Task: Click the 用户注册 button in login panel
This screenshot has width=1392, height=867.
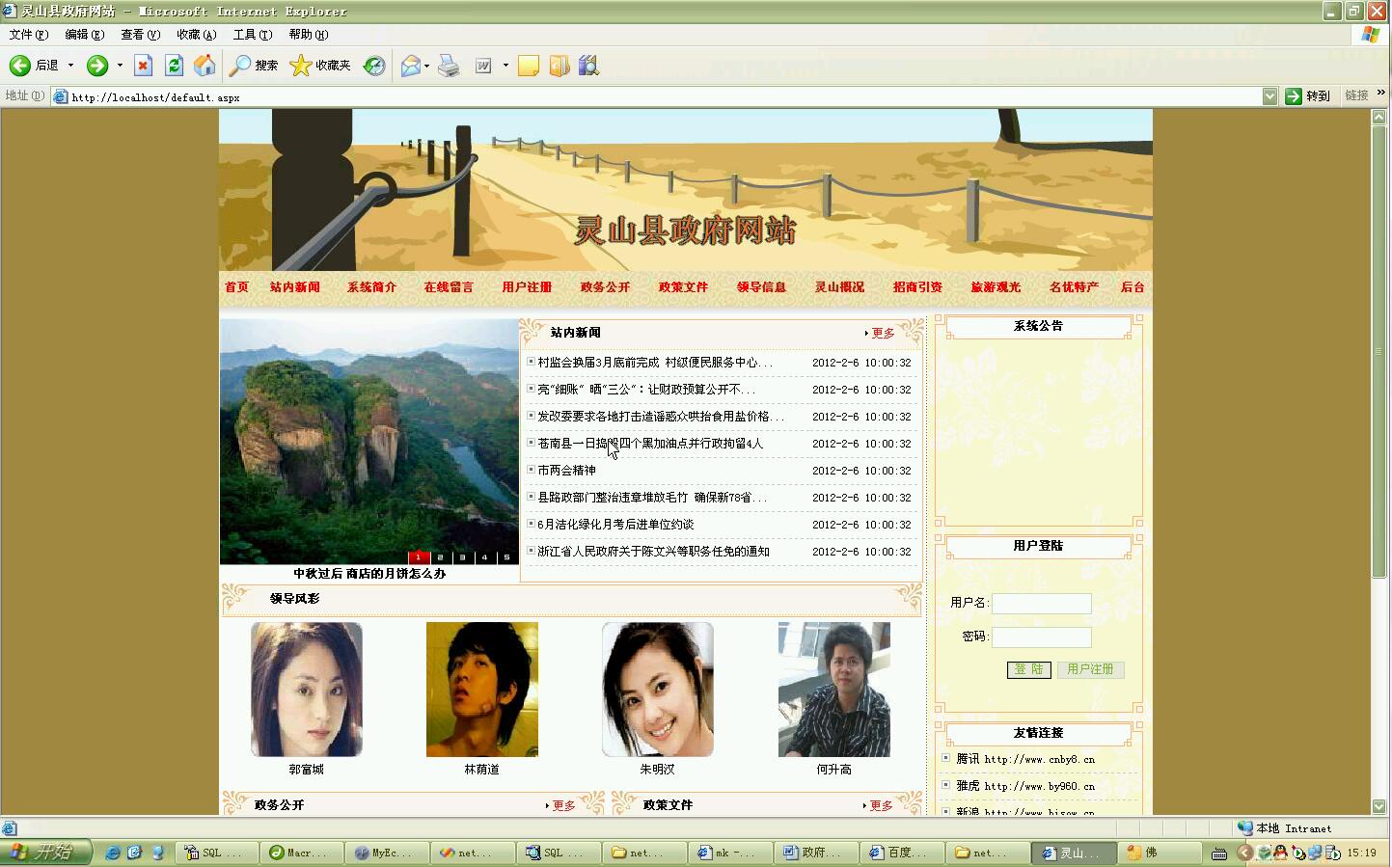Action: coord(1090,669)
